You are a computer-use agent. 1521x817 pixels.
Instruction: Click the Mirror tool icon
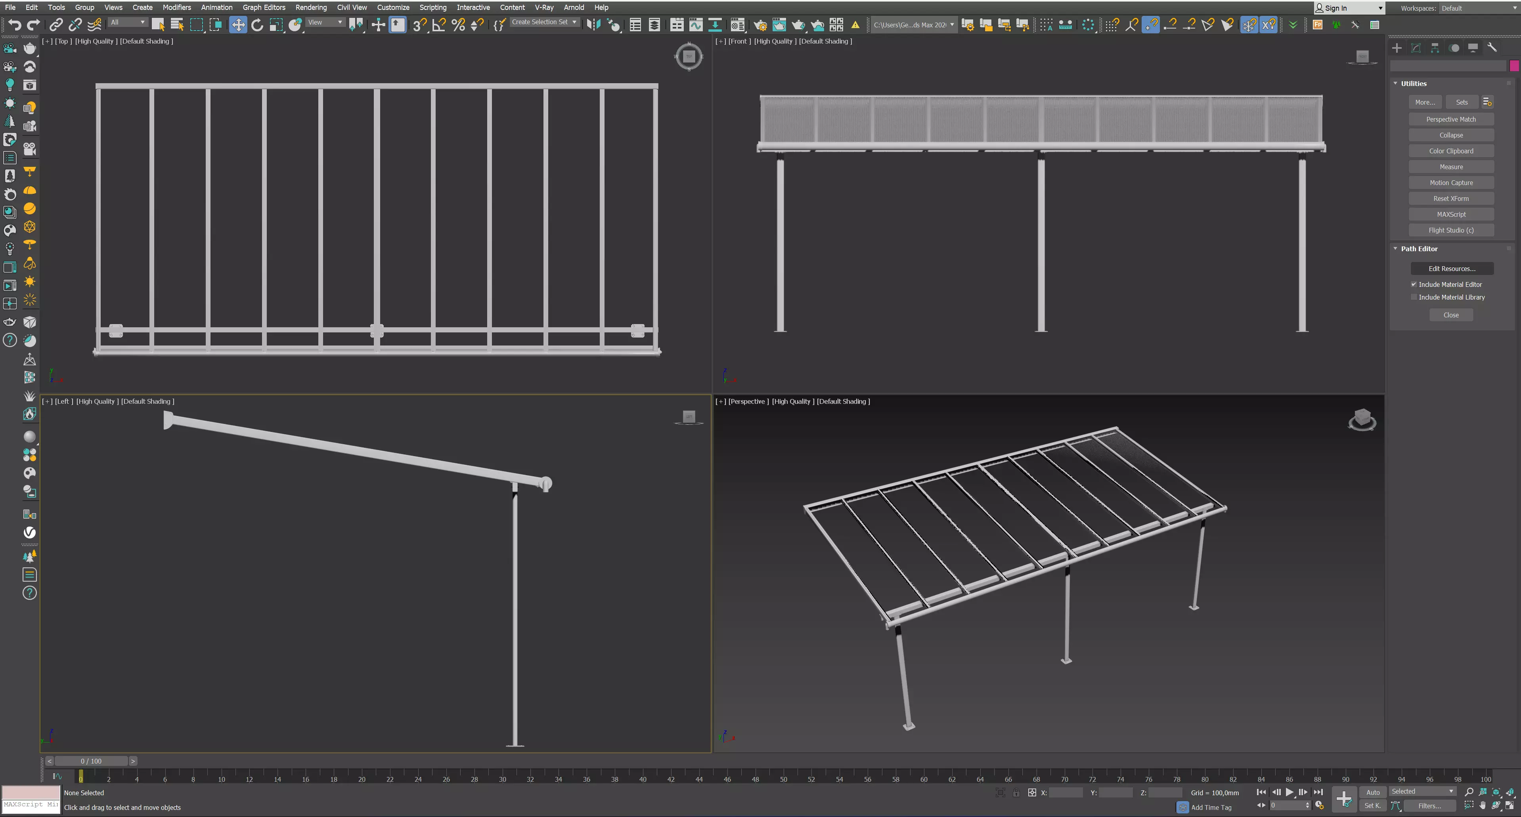tap(593, 25)
